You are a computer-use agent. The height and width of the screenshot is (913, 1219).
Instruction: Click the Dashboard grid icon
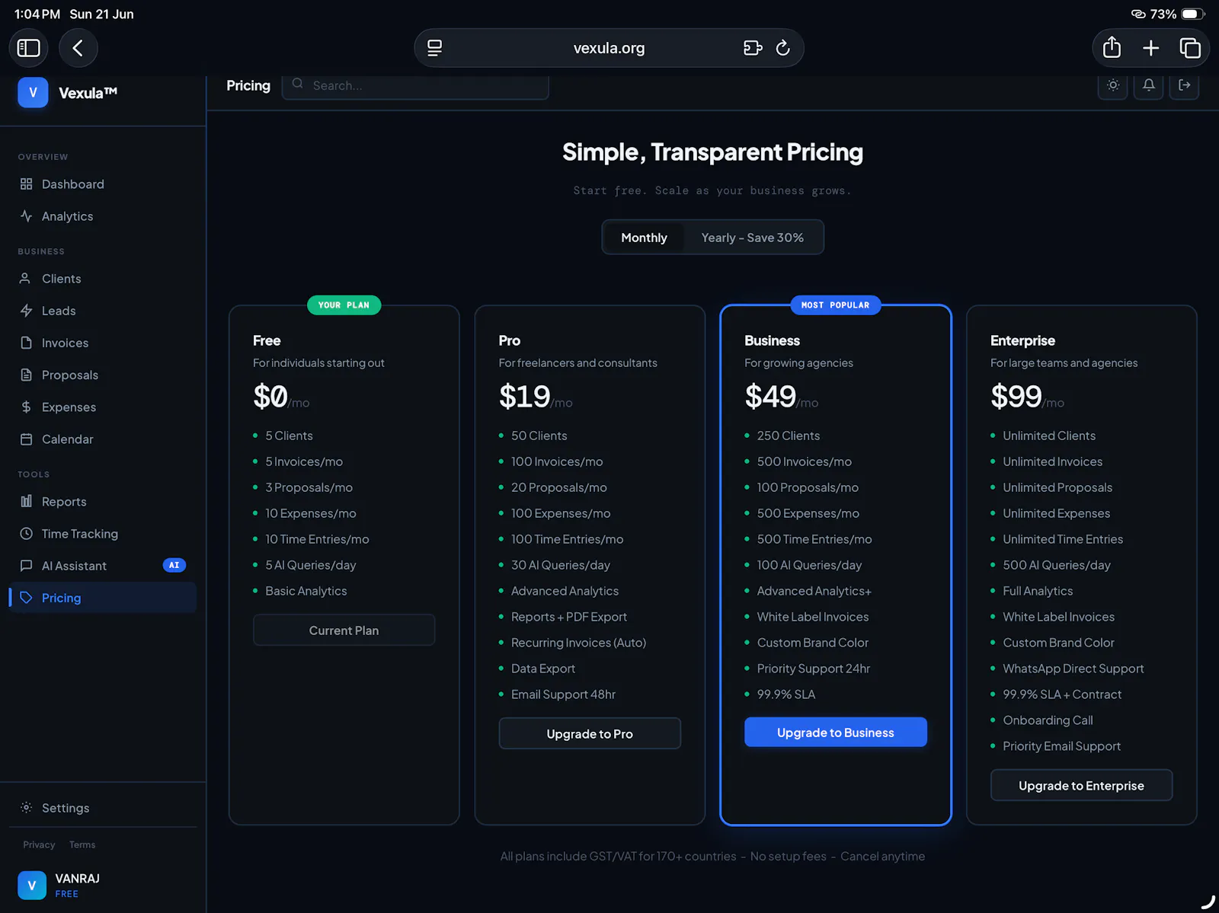[27, 184]
